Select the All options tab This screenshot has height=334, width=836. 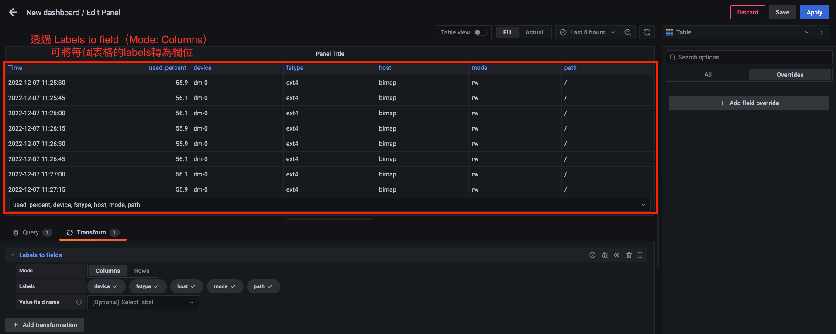point(708,75)
